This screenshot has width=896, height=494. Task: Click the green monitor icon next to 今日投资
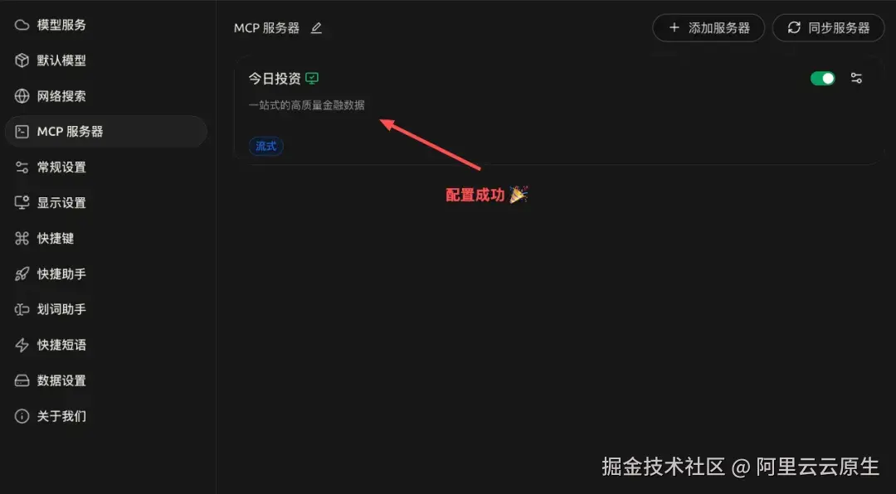311,78
